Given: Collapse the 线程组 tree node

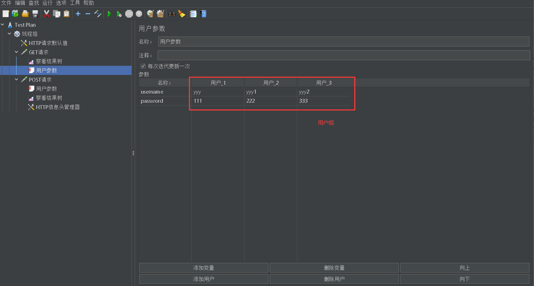Looking at the screenshot, I should (x=9, y=34).
